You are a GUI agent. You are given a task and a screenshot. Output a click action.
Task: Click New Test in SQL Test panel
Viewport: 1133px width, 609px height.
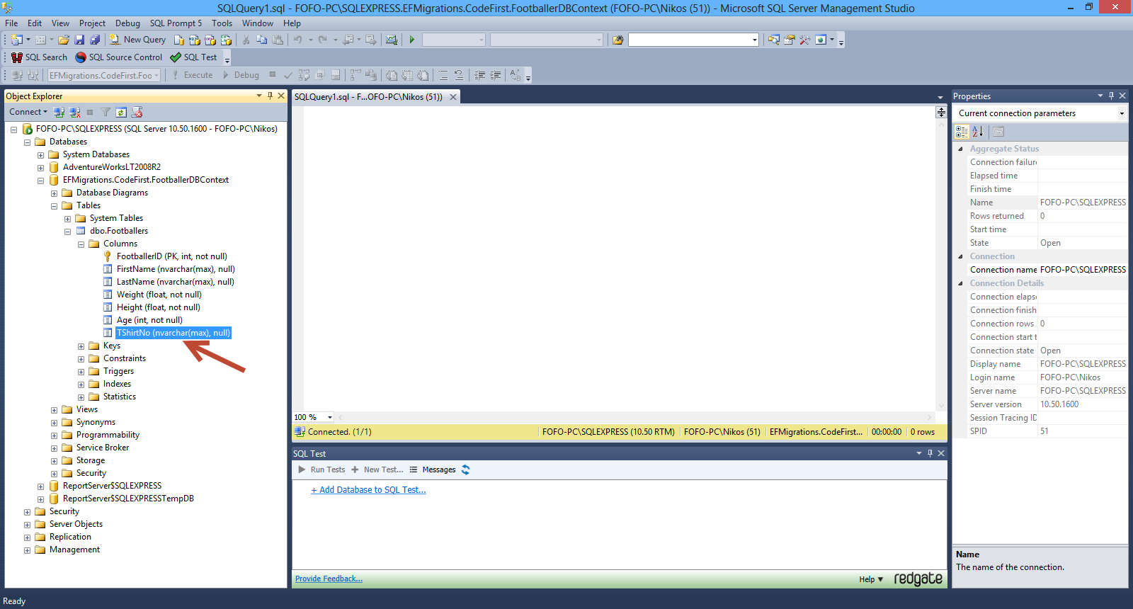(x=377, y=469)
